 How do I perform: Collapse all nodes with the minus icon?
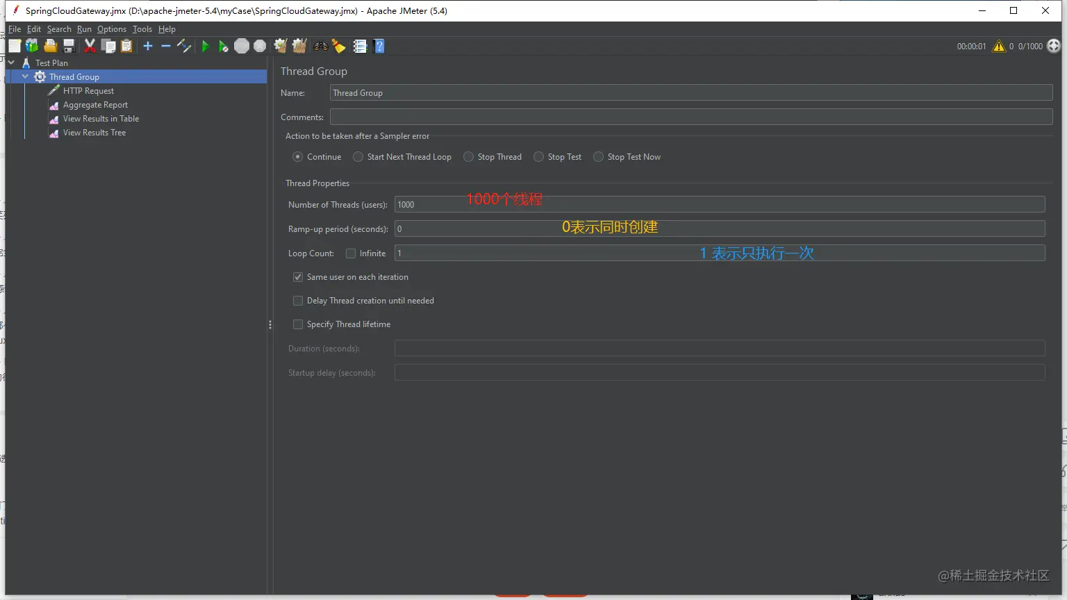(166, 46)
